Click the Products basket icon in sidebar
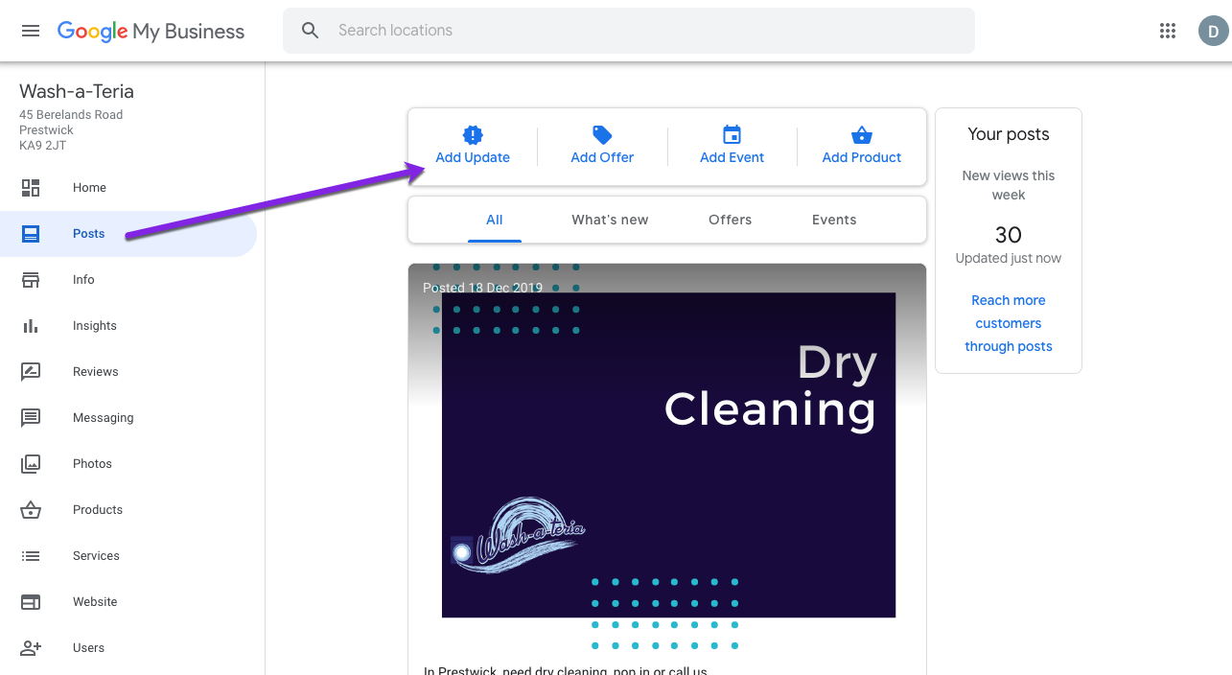The width and height of the screenshot is (1232, 675). 31,510
